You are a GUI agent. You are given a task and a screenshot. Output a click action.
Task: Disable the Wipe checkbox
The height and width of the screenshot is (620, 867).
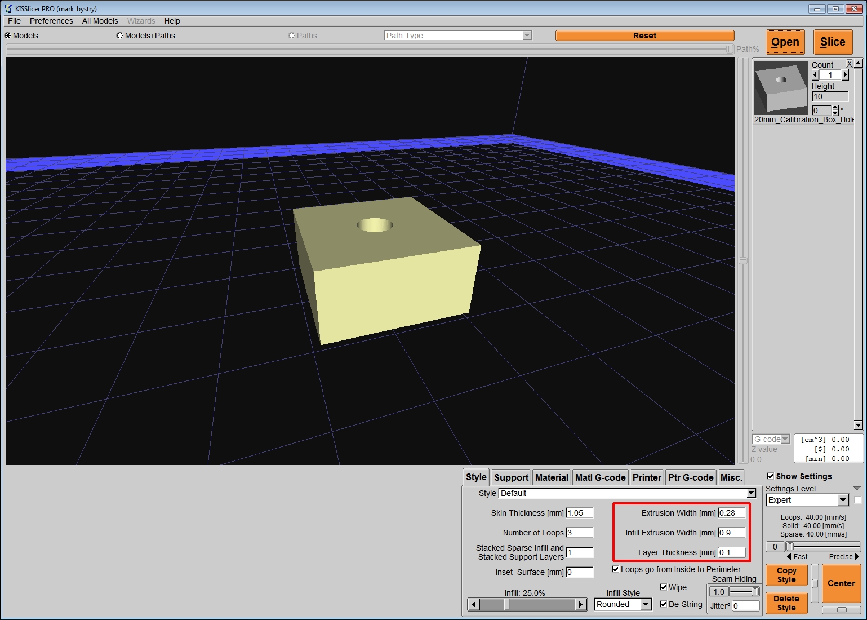click(x=664, y=587)
